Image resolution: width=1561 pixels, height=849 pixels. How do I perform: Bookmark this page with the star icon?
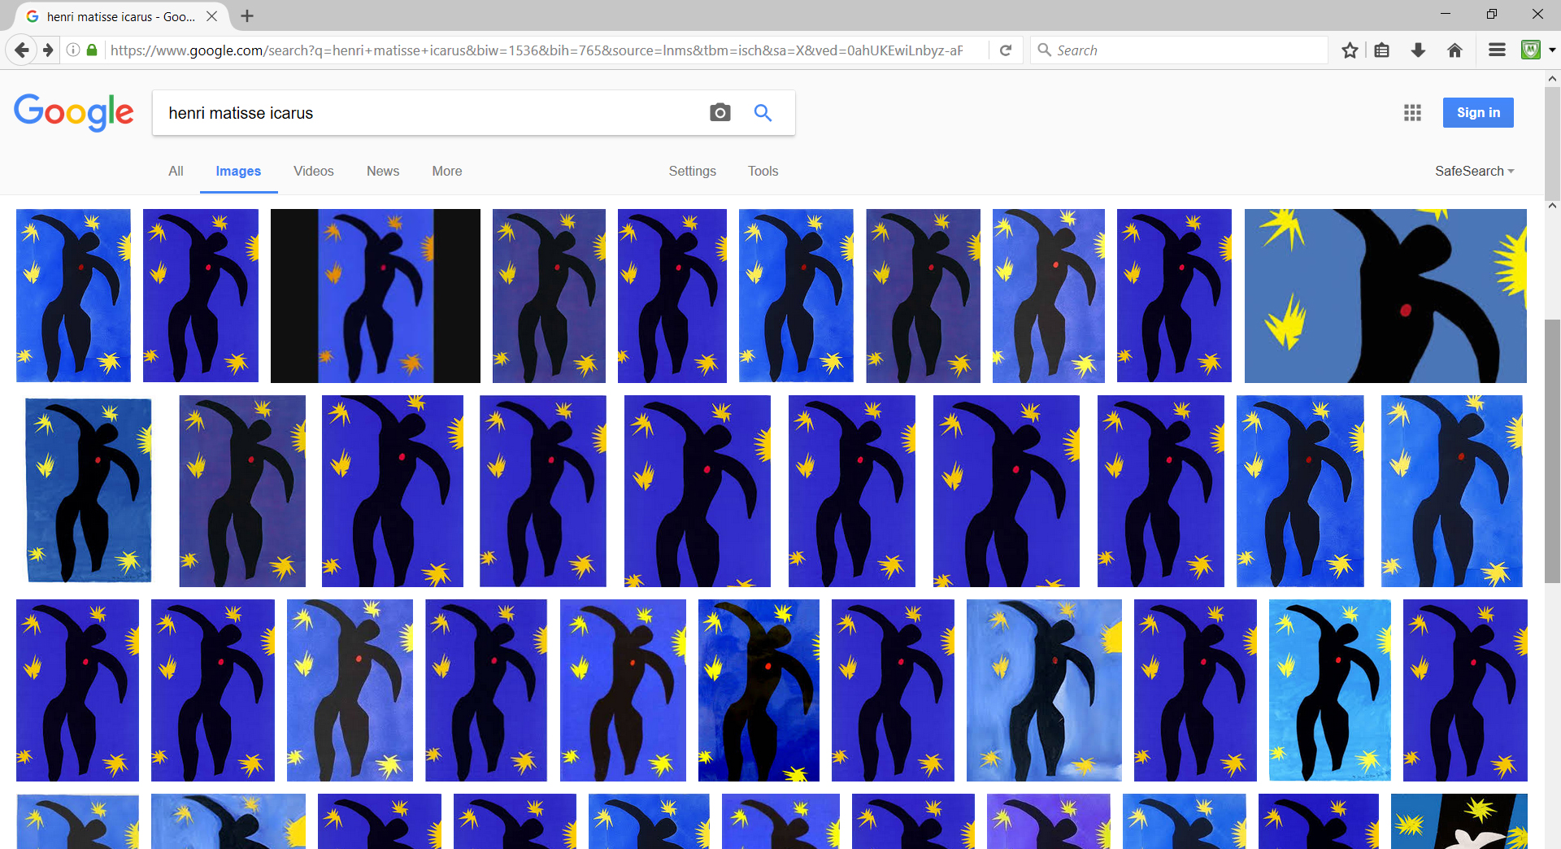click(x=1350, y=50)
